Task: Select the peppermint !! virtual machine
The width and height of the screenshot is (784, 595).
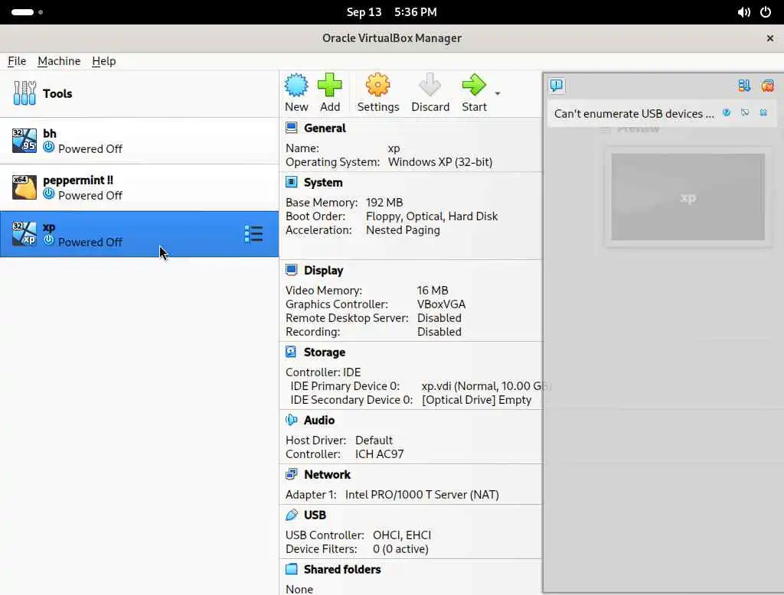Action: coord(139,187)
